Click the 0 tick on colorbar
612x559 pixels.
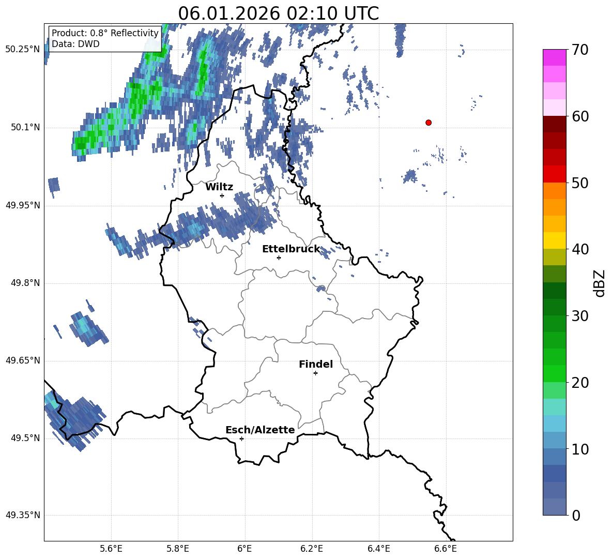pos(576,515)
